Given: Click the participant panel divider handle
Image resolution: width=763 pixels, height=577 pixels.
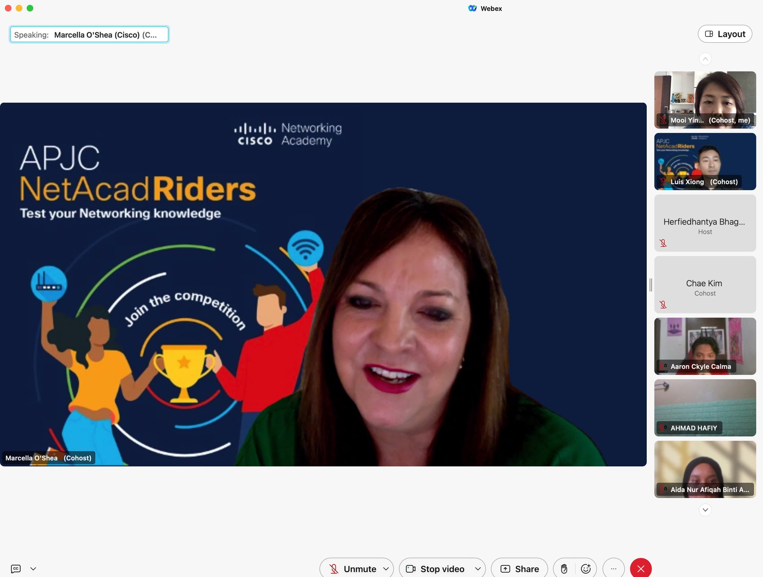Looking at the screenshot, I should coord(650,285).
